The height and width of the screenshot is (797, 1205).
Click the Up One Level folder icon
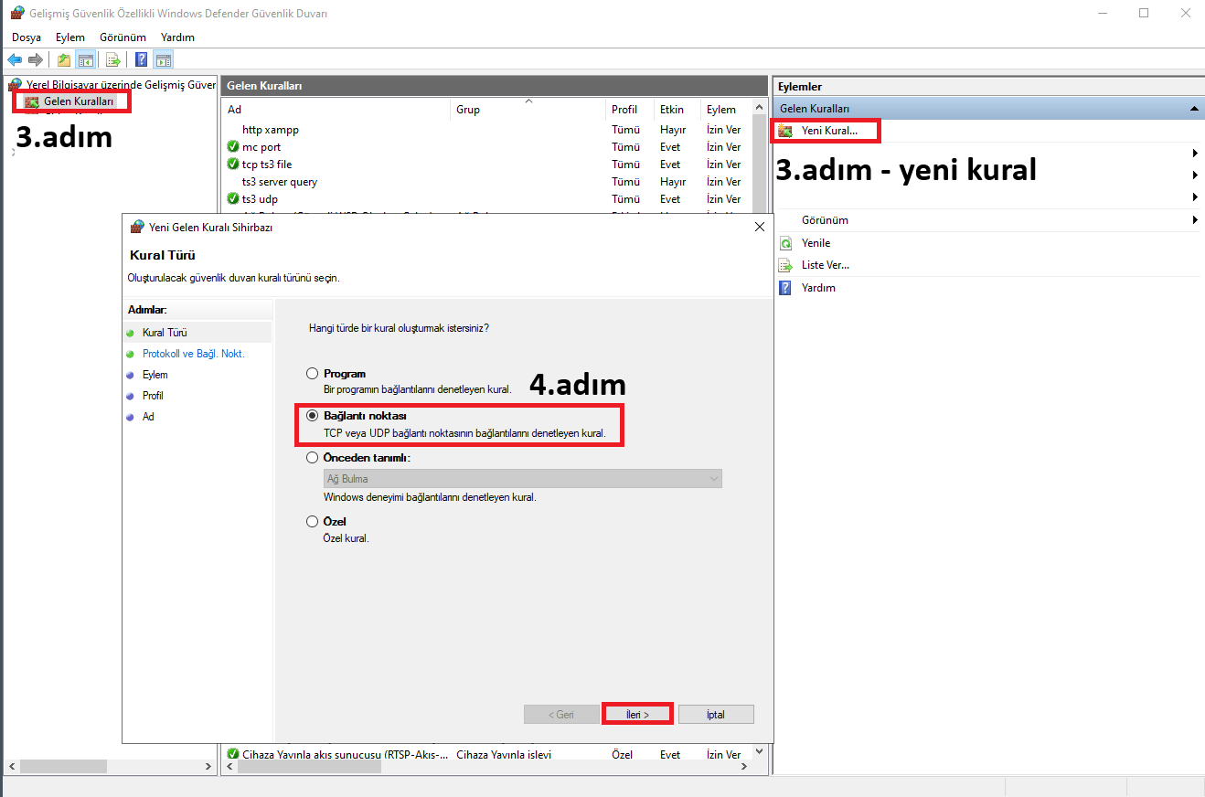click(x=64, y=60)
